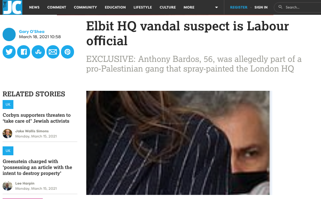
Task: Open Gary O'Shea's author avatar
Action: (x=9, y=34)
